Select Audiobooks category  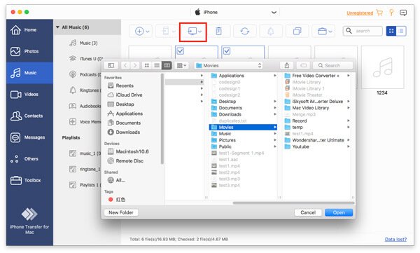point(85,106)
